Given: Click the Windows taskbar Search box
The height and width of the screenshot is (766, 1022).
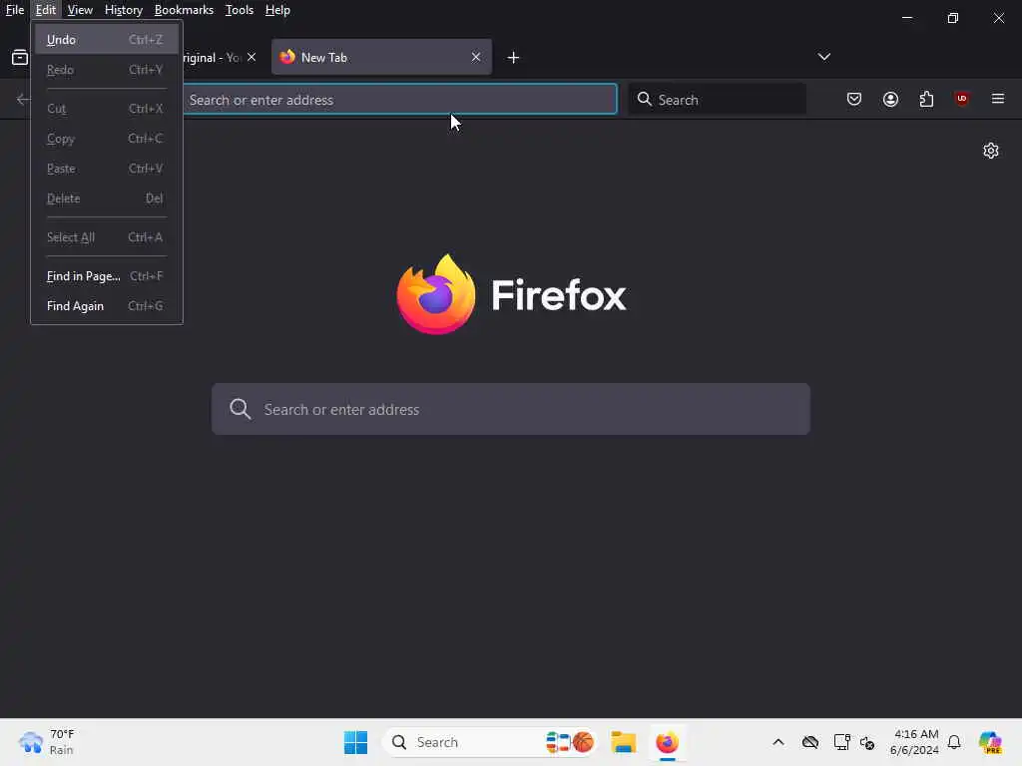Looking at the screenshot, I should point(489,742).
